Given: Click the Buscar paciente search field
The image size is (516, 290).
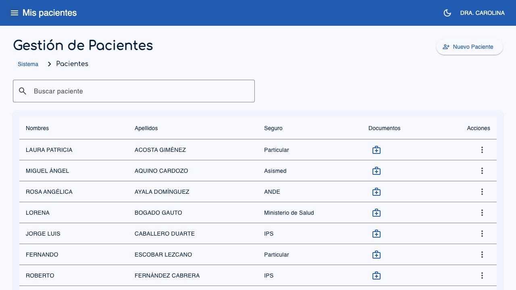Looking at the screenshot, I should (134, 91).
